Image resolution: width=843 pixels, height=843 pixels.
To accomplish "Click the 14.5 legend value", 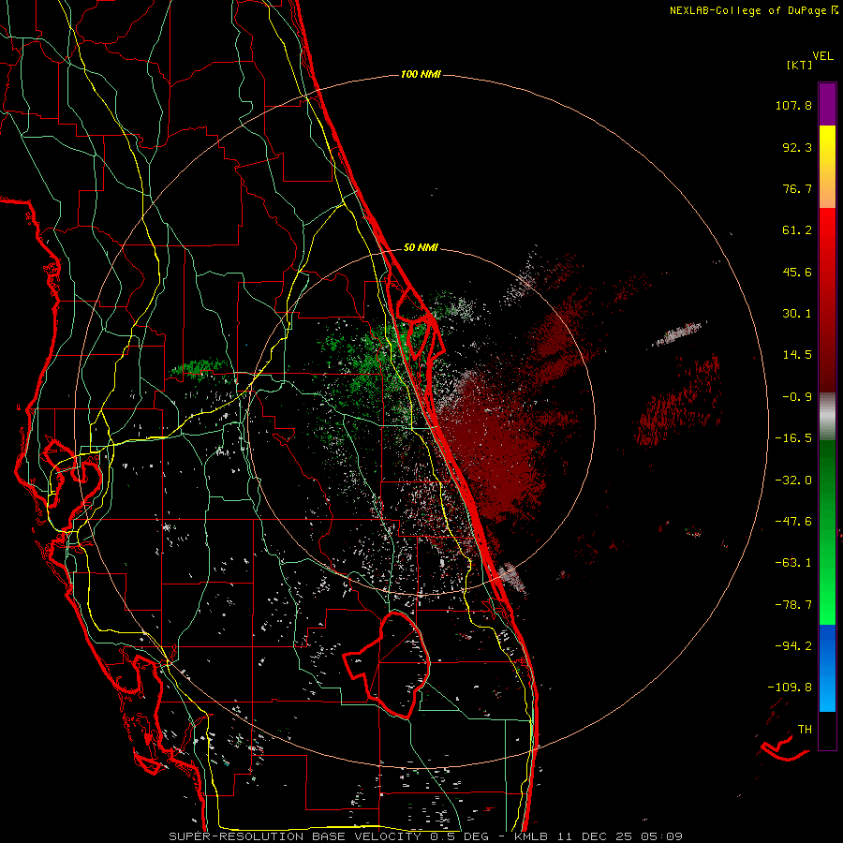I will click(x=797, y=355).
